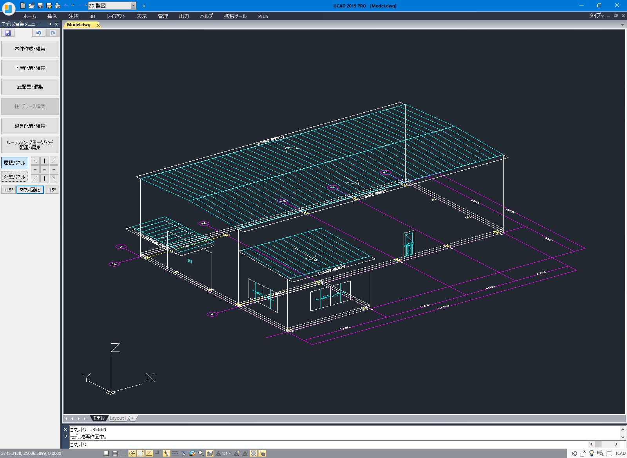This screenshot has height=458, width=627.
Task: Open quick access toolbar customize dropdown
Action: 144,6
